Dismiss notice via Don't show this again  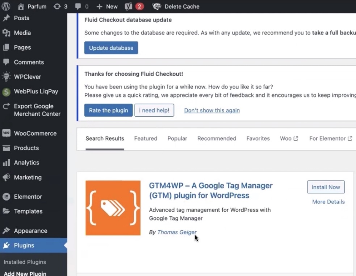(x=212, y=110)
